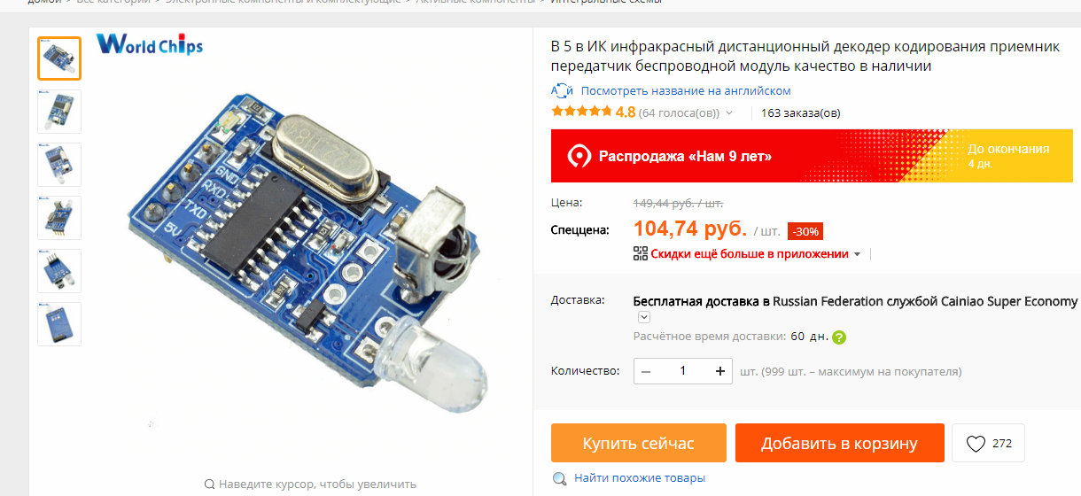Click the heart wishlist icon with 272

[x=976, y=444]
